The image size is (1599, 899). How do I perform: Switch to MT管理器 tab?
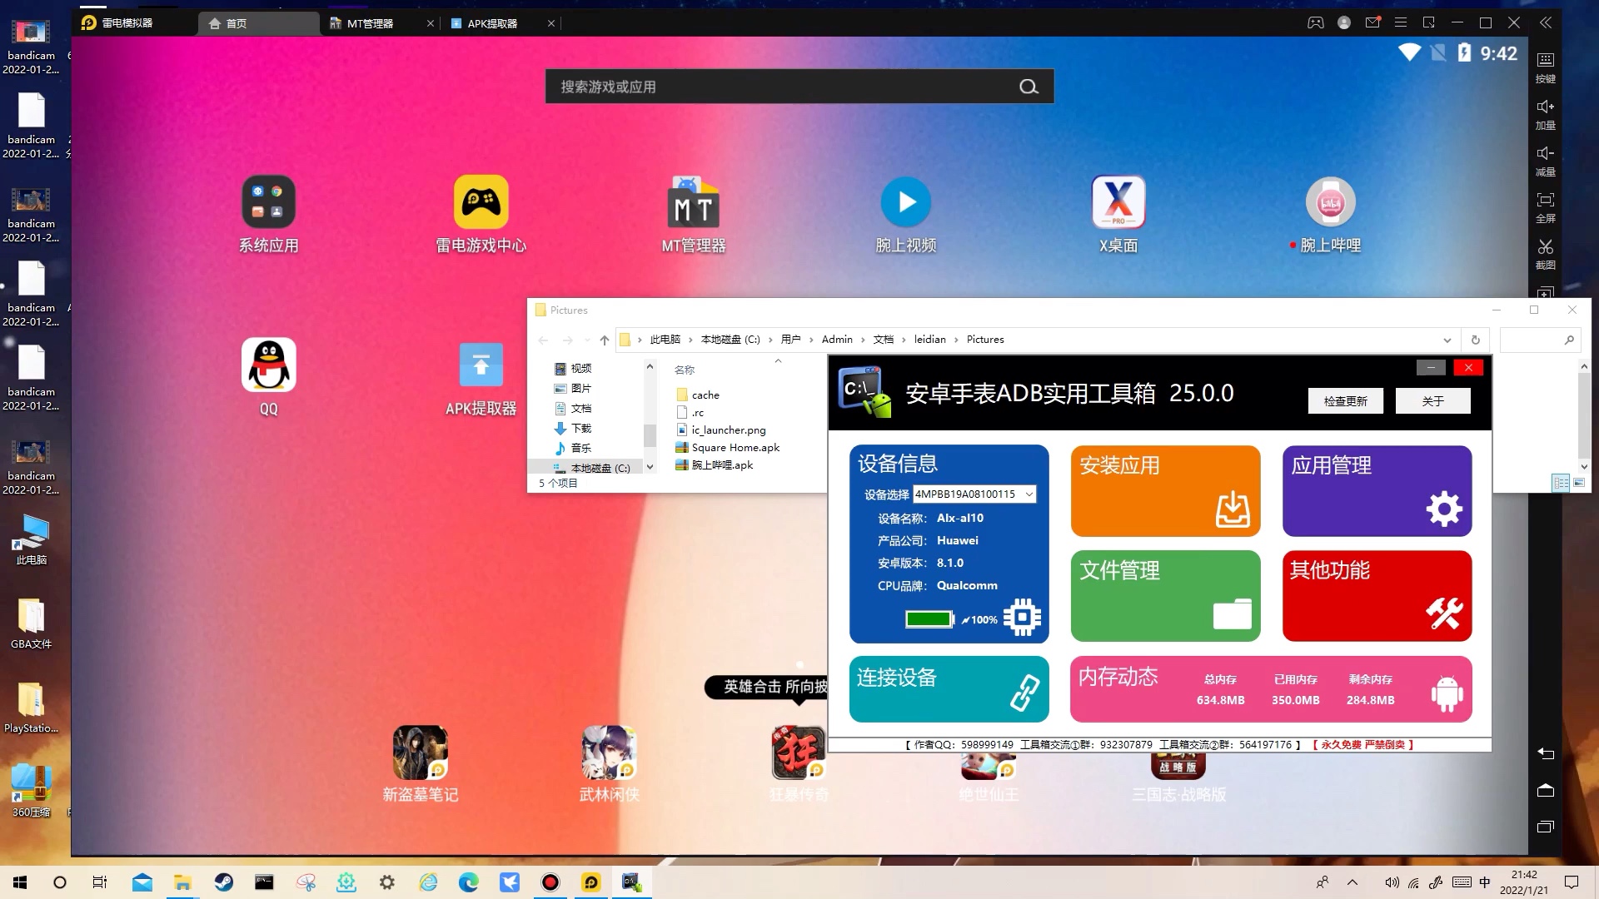click(380, 23)
